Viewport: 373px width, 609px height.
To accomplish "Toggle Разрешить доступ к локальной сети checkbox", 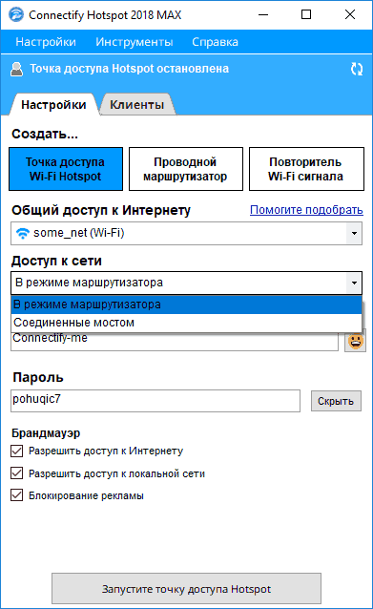I will pyautogui.click(x=16, y=473).
